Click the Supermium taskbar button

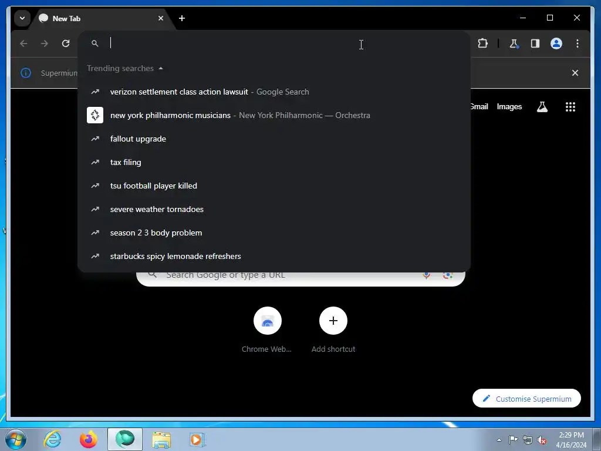tap(125, 439)
